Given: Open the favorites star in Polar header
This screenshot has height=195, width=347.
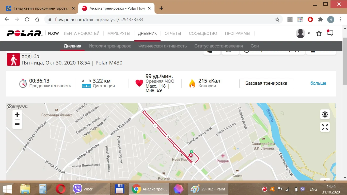Looking at the screenshot, I should click(x=319, y=33).
